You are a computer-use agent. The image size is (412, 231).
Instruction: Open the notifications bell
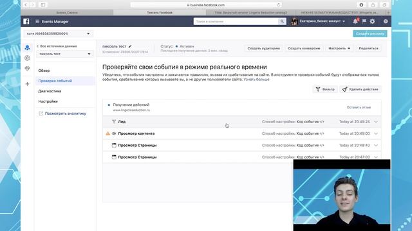pos(355,21)
